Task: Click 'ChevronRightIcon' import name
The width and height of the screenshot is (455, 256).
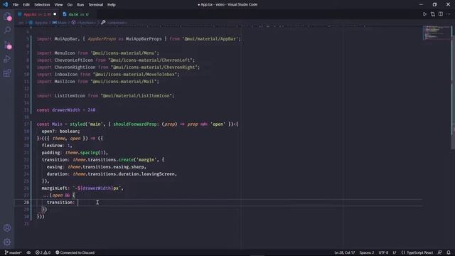Action: point(75,68)
